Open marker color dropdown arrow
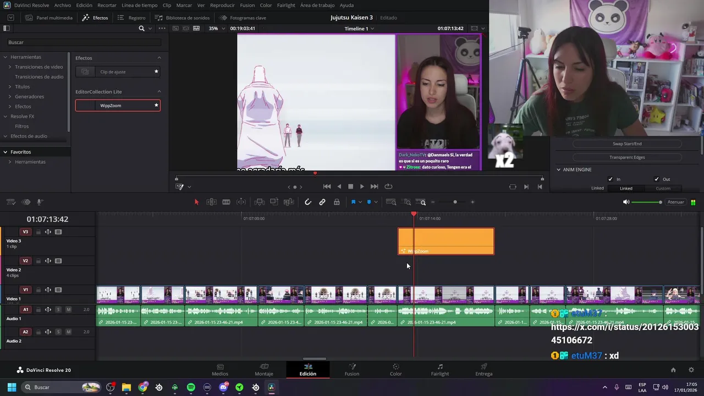This screenshot has width=704, height=396. [376, 202]
